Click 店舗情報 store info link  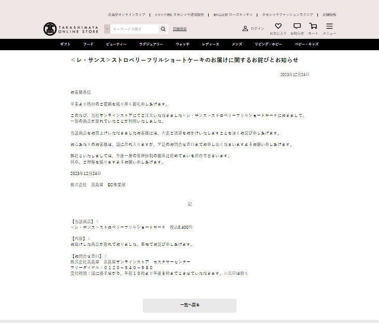tap(329, 14)
